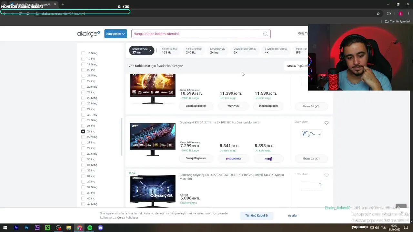The width and height of the screenshot is (413, 232).
Task: Click the screen size filter list scrollbar
Action: pos(122,137)
